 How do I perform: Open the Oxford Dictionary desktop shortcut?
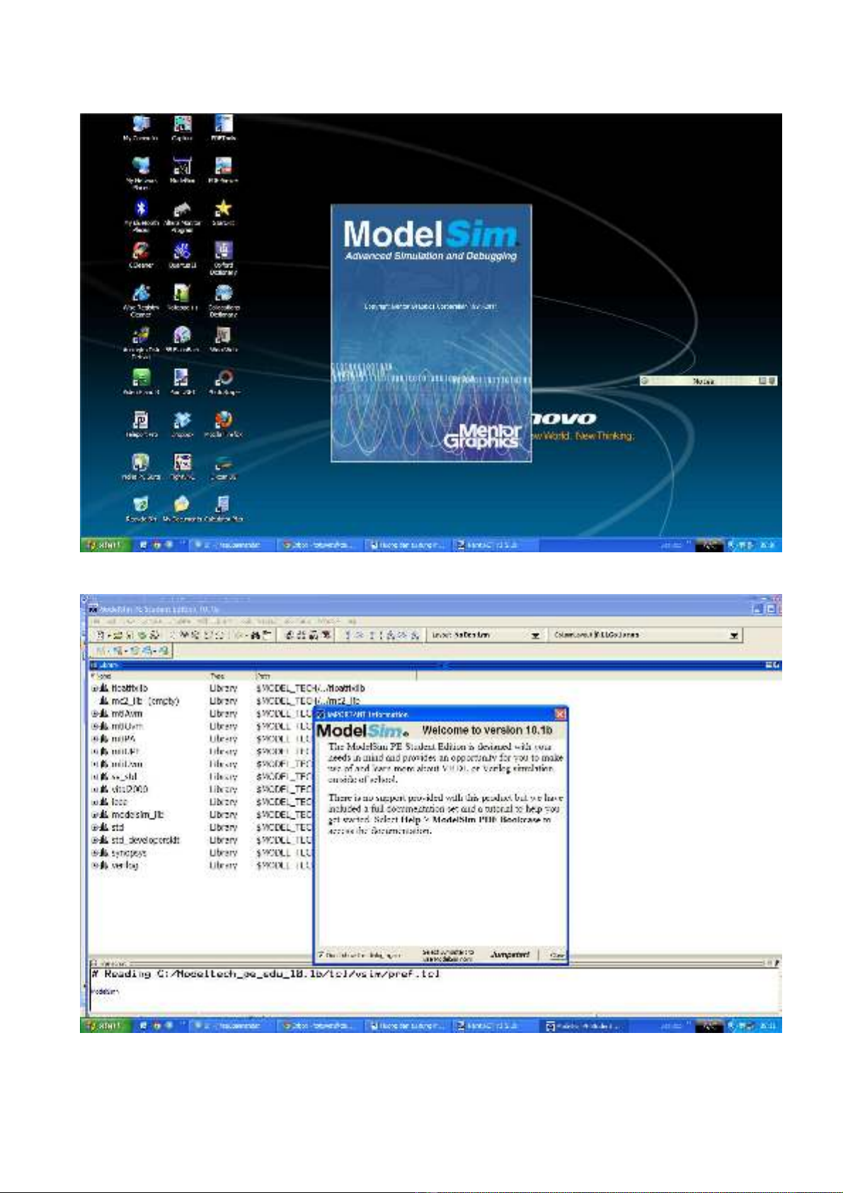click(x=223, y=258)
